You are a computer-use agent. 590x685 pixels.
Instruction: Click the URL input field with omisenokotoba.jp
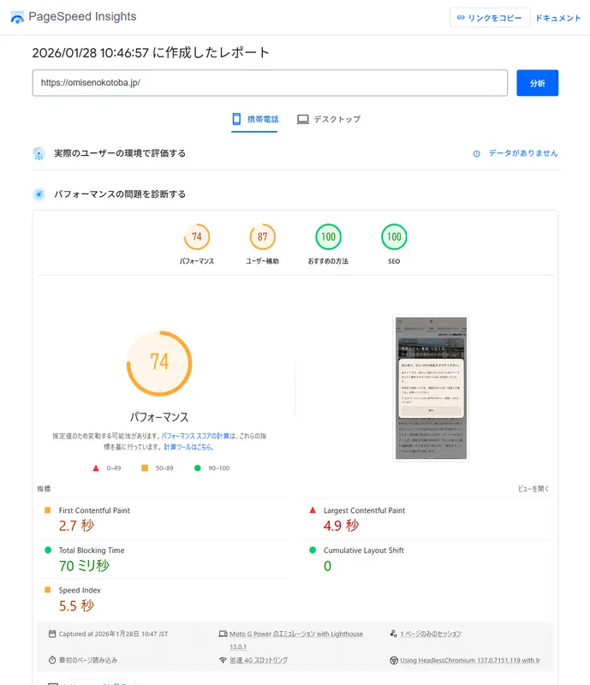point(270,82)
